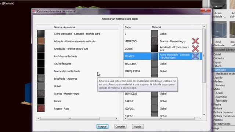235x132 pixels.
Task: Click up arrow of layer list scrollbar
Action: point(204,26)
